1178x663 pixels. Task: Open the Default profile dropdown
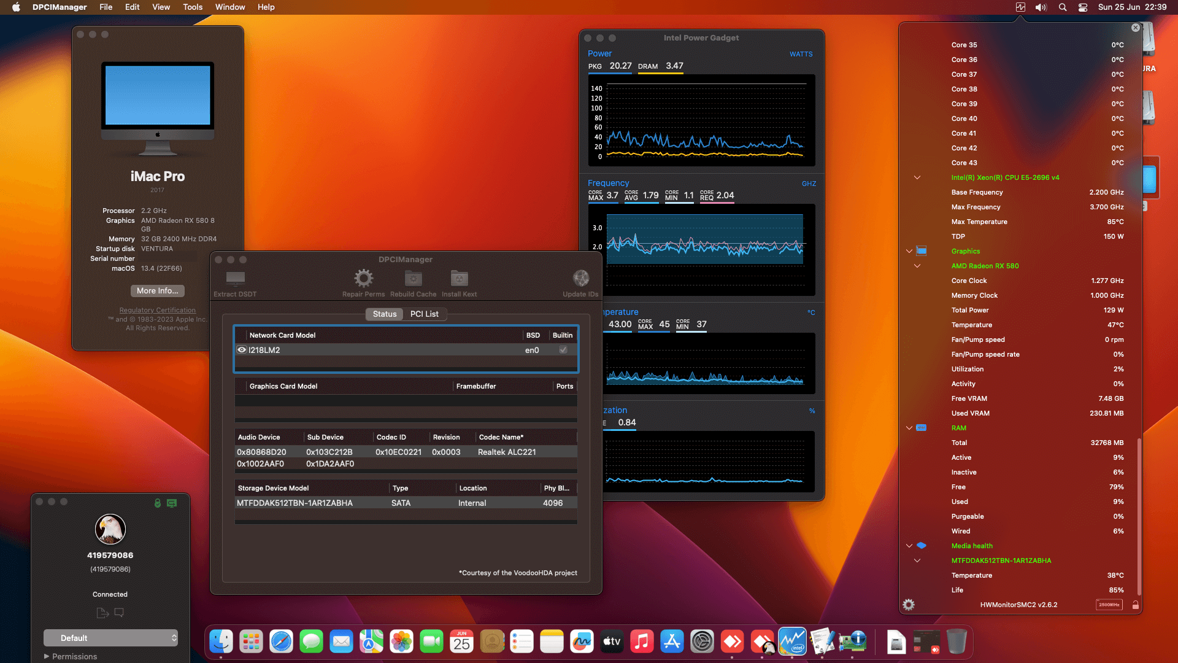point(110,638)
